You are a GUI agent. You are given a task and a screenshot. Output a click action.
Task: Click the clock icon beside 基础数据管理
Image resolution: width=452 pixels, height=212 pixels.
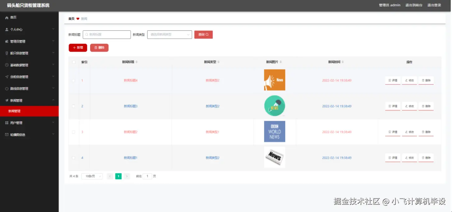(x=7, y=65)
